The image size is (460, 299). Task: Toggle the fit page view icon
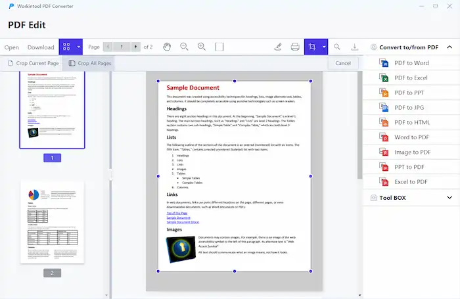tap(219, 47)
